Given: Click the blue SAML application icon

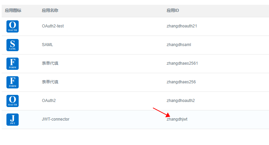Looking at the screenshot, I should click(x=13, y=45).
